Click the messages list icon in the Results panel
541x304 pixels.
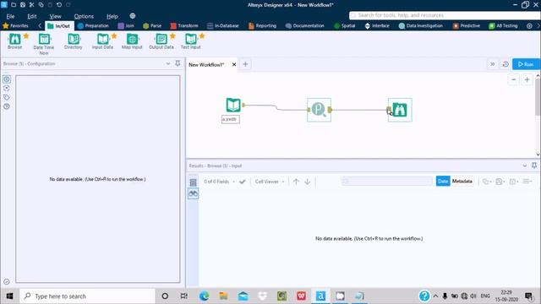point(194,182)
